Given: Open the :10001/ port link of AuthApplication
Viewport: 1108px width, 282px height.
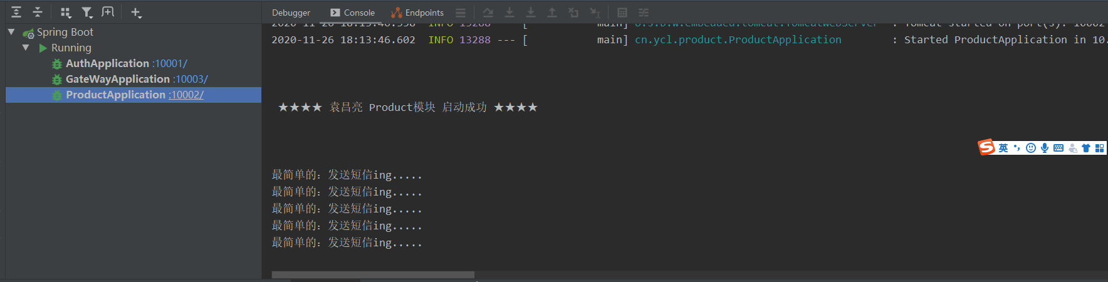Looking at the screenshot, I should (x=169, y=63).
